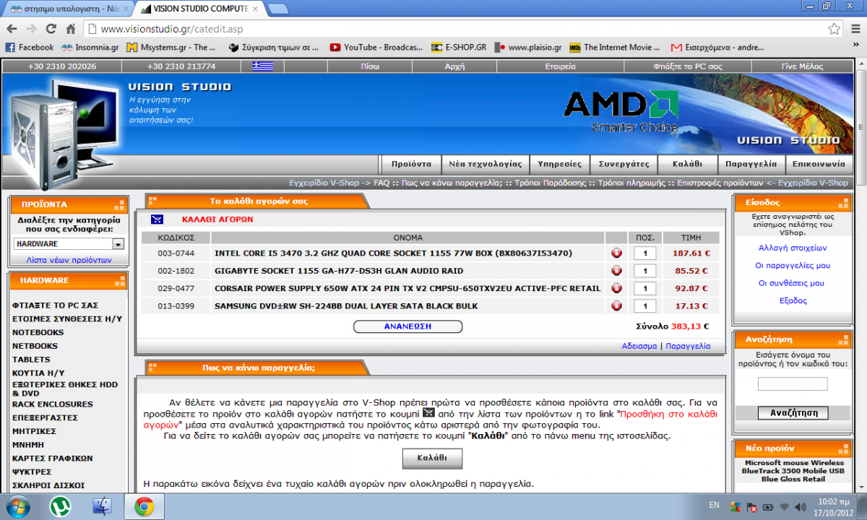Open E-SHOP.GR bookmark
Viewport: 867px width, 520px height.
coord(458,47)
